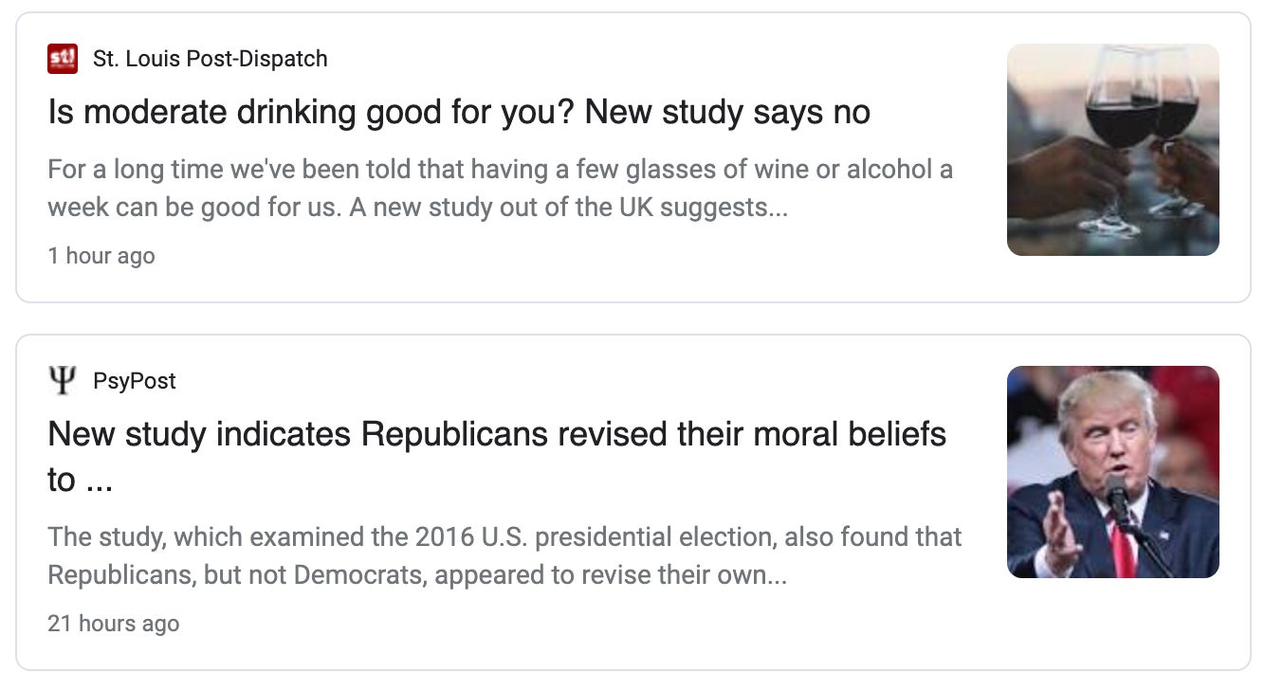Image resolution: width=1265 pixels, height=690 pixels.
Task: Open the PsyPost source name label
Action: (x=134, y=381)
